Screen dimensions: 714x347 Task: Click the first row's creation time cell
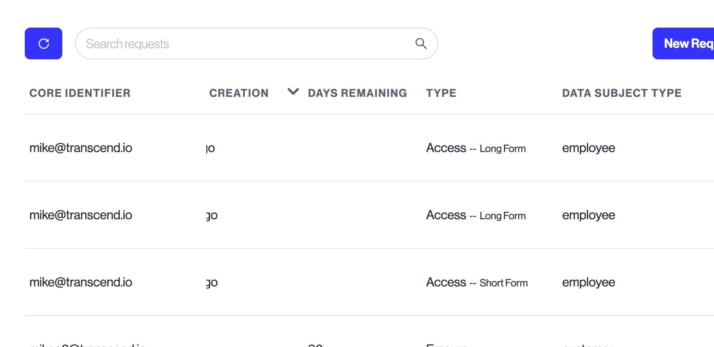click(x=210, y=148)
